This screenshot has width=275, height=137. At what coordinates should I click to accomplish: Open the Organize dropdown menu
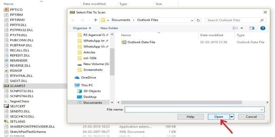click(x=82, y=28)
